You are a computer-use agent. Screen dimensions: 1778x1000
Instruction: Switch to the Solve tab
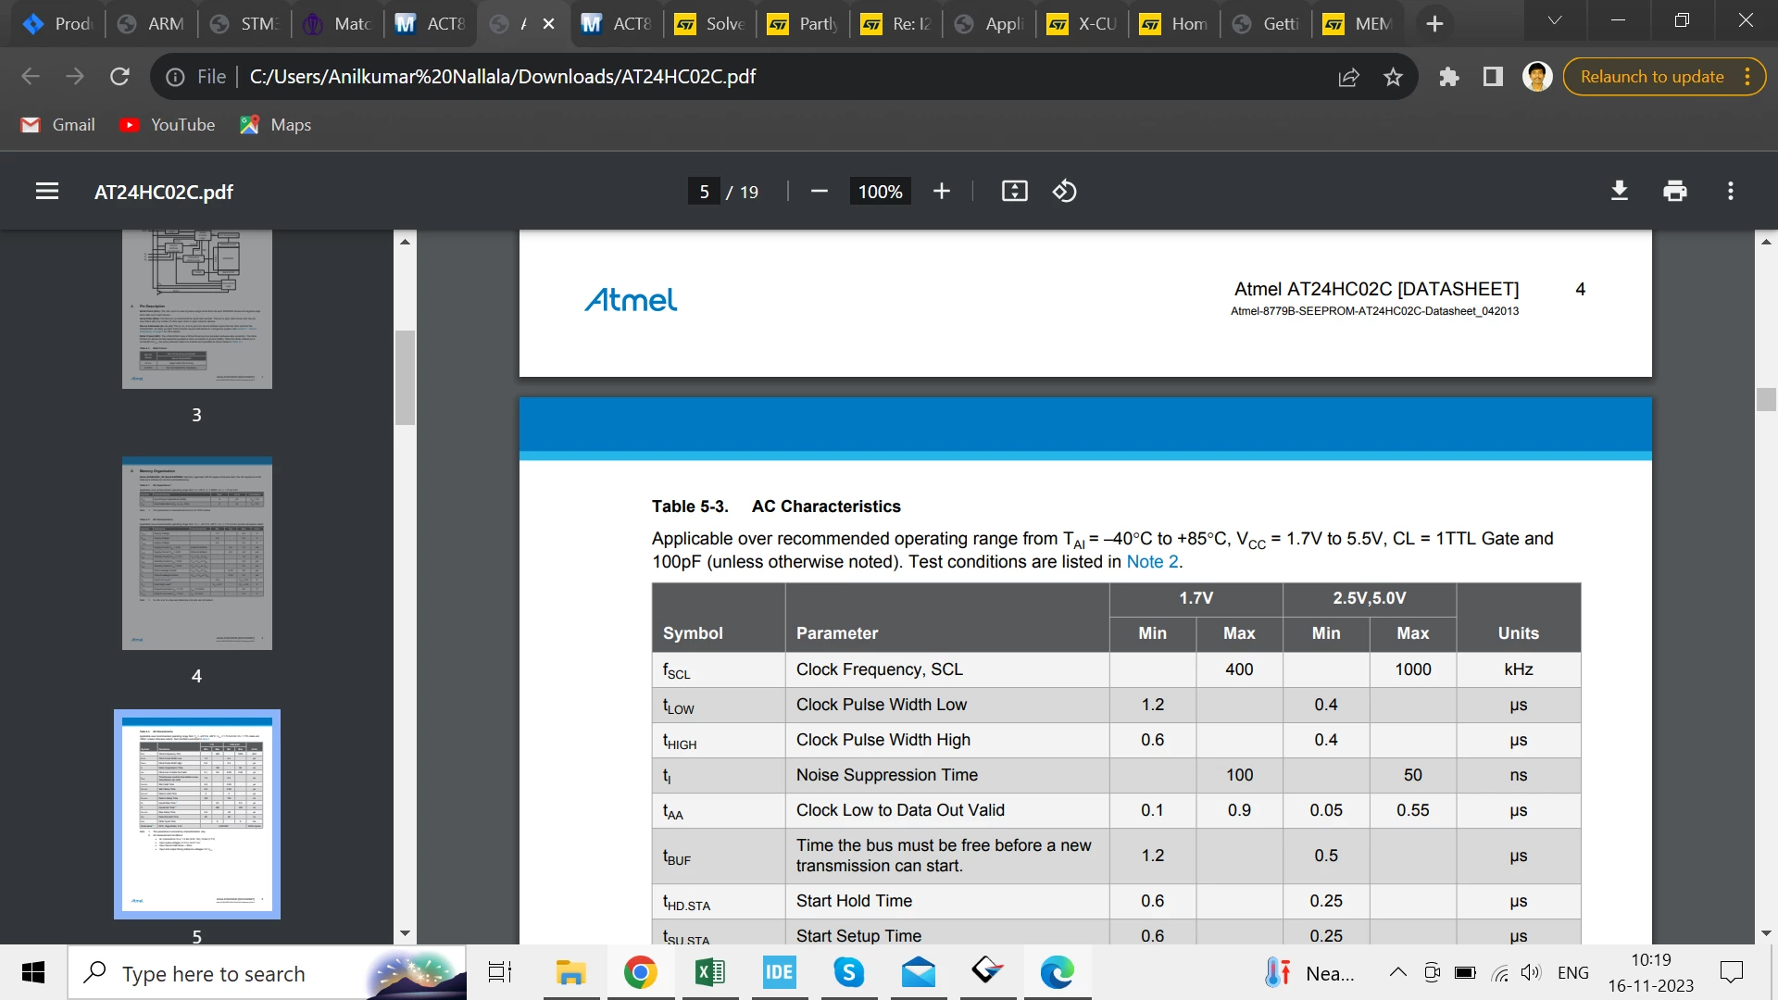[x=710, y=24]
